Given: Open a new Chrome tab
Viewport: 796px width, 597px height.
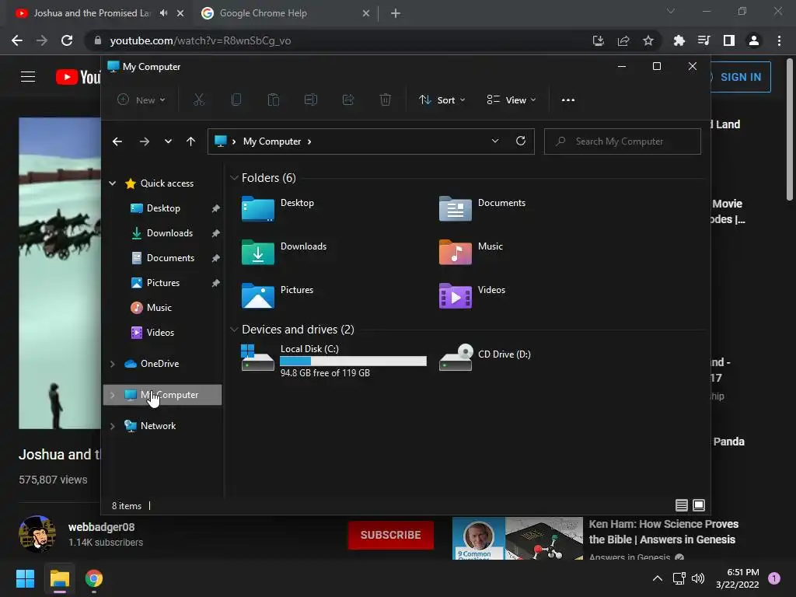Looking at the screenshot, I should [396, 13].
